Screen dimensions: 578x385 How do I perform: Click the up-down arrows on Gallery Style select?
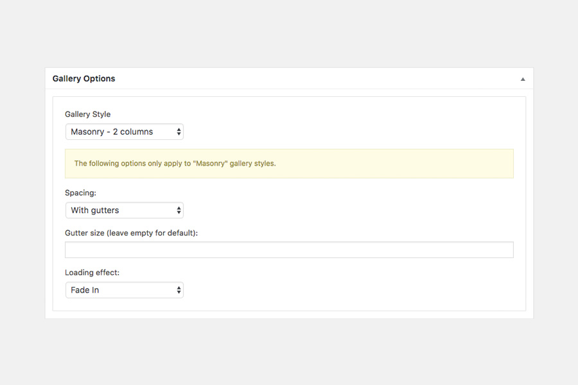tap(179, 132)
